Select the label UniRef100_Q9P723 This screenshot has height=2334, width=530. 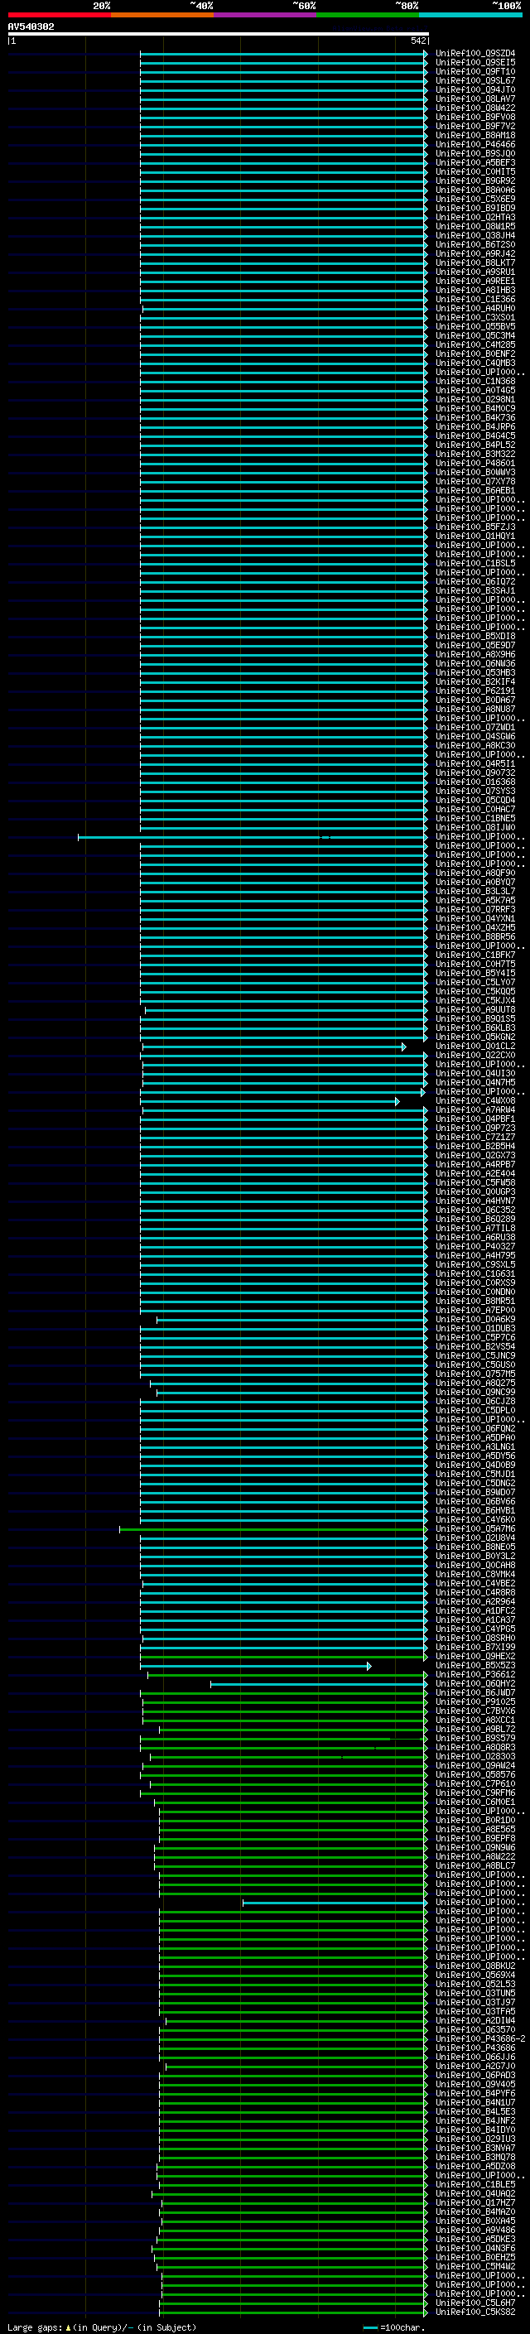point(475,1129)
